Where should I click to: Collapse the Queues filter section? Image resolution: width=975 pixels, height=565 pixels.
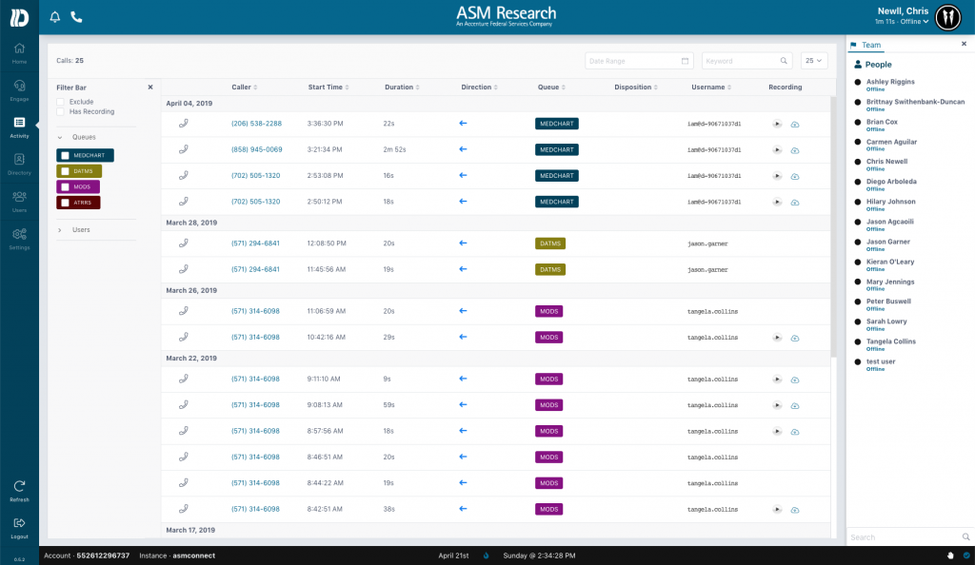pos(60,137)
